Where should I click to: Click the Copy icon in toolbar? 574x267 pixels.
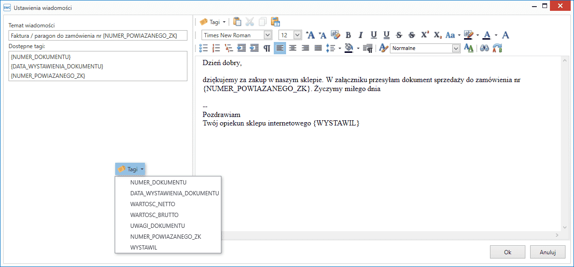[263, 22]
